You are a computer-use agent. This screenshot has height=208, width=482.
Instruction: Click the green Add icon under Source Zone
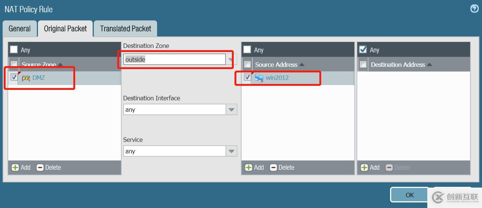click(15, 168)
